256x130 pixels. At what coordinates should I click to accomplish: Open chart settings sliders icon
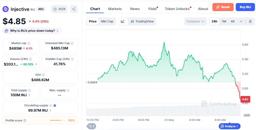tap(250, 21)
